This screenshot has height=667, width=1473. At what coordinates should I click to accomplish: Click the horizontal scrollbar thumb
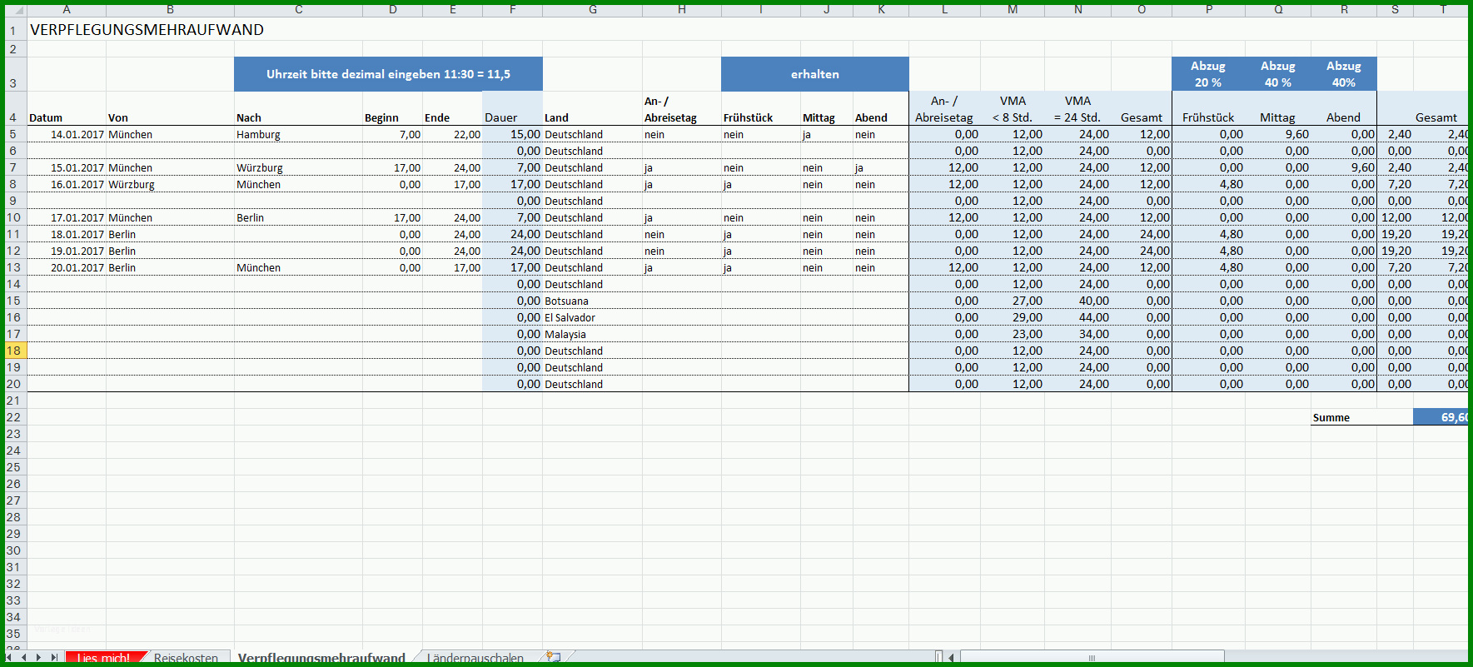tap(1092, 657)
